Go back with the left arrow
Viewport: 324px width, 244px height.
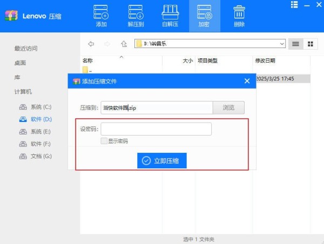(x=91, y=44)
